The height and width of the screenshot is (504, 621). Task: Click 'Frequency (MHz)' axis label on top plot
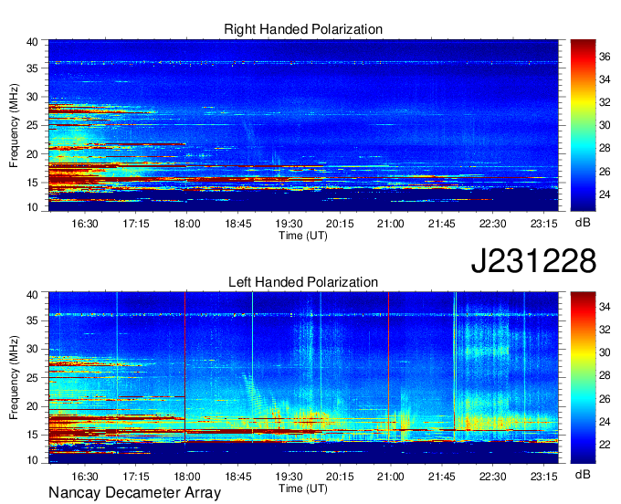click(14, 125)
